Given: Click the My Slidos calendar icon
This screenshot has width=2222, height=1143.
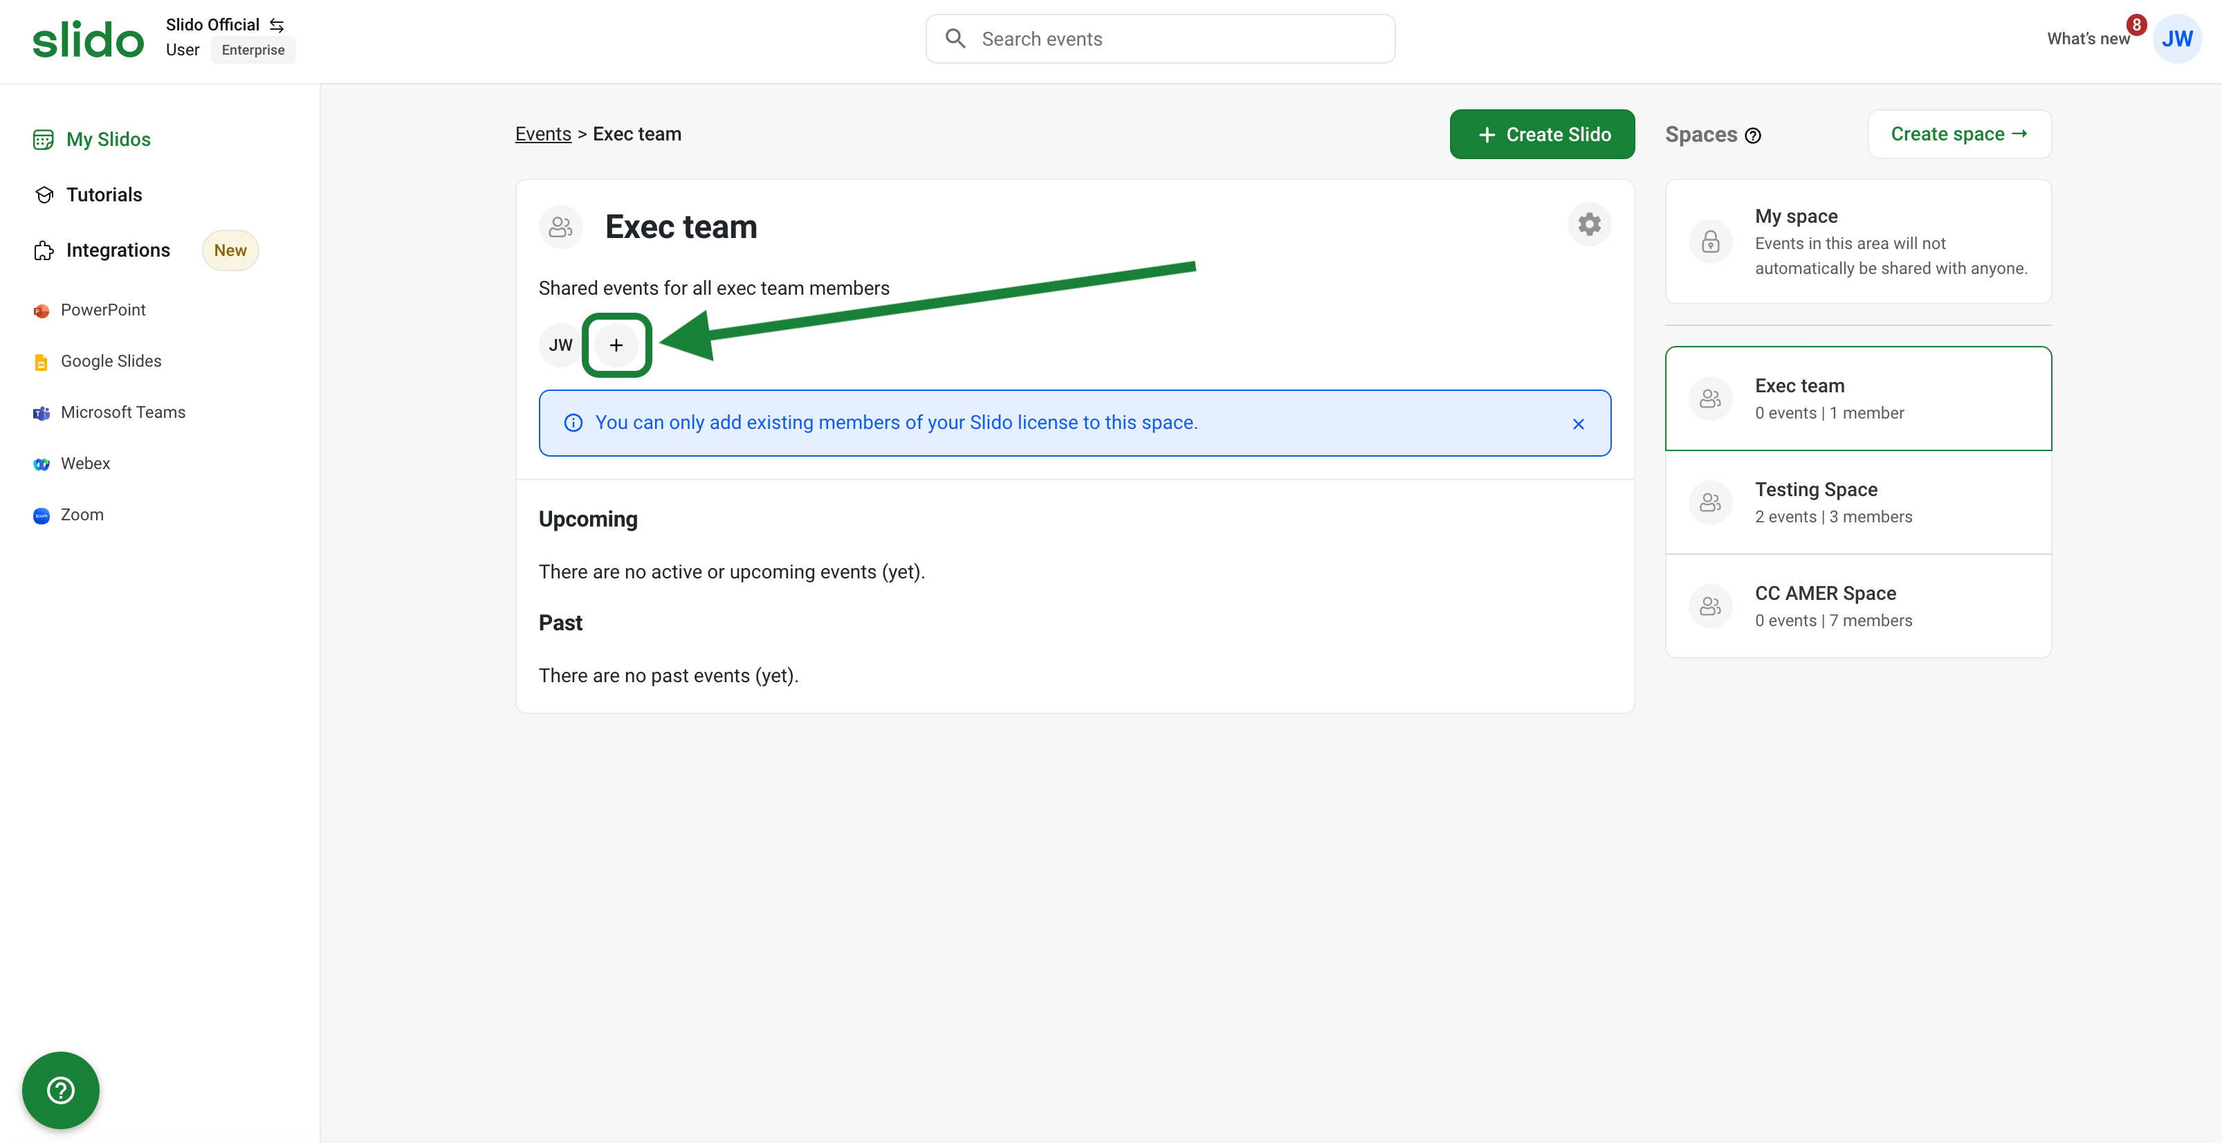Looking at the screenshot, I should [x=43, y=140].
